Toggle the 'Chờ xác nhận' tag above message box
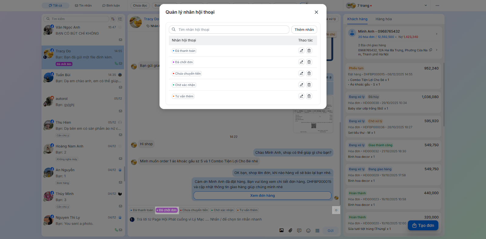Image resolution: width=486 pixels, height=239 pixels. (x=222, y=210)
